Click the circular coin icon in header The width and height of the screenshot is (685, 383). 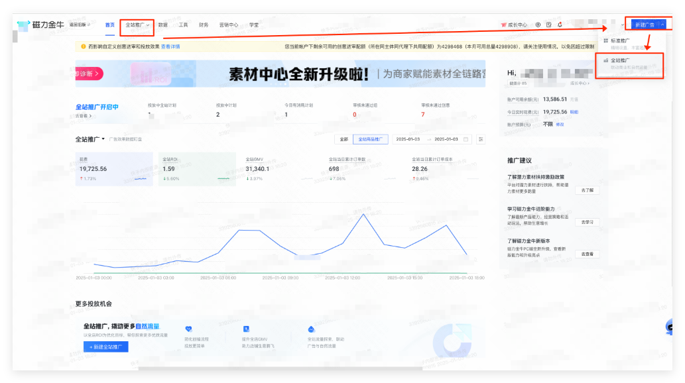pos(538,25)
